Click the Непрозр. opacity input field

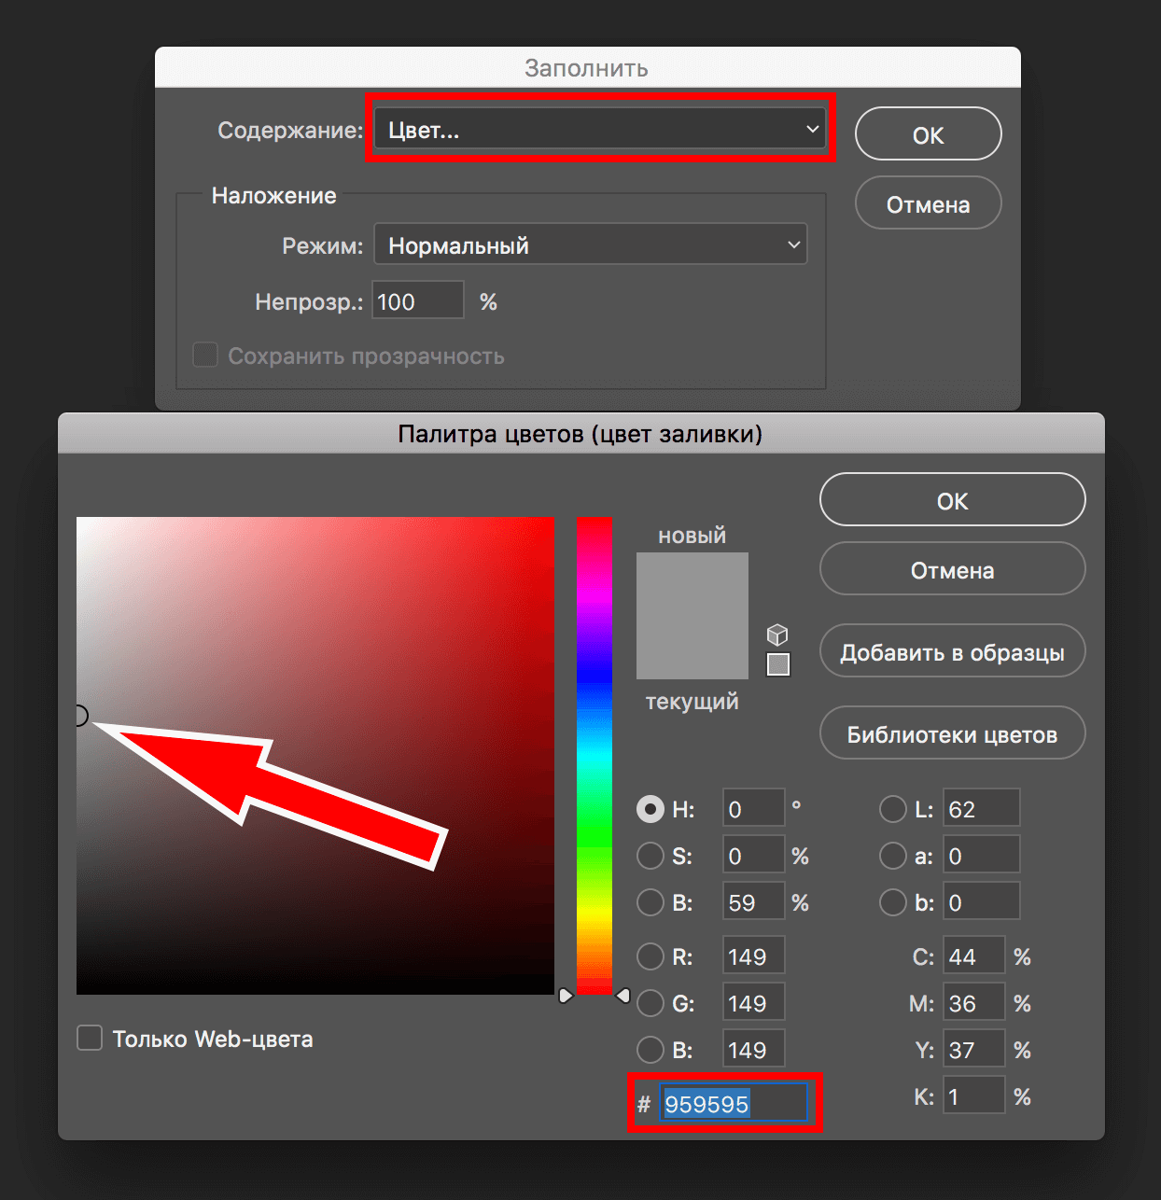[417, 301]
